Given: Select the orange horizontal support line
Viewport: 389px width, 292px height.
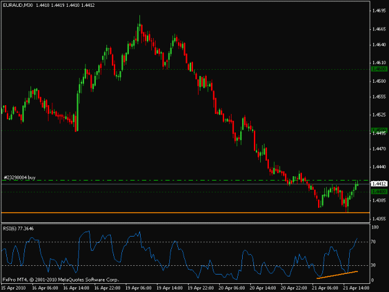Looking at the screenshot, I should click(185, 212).
